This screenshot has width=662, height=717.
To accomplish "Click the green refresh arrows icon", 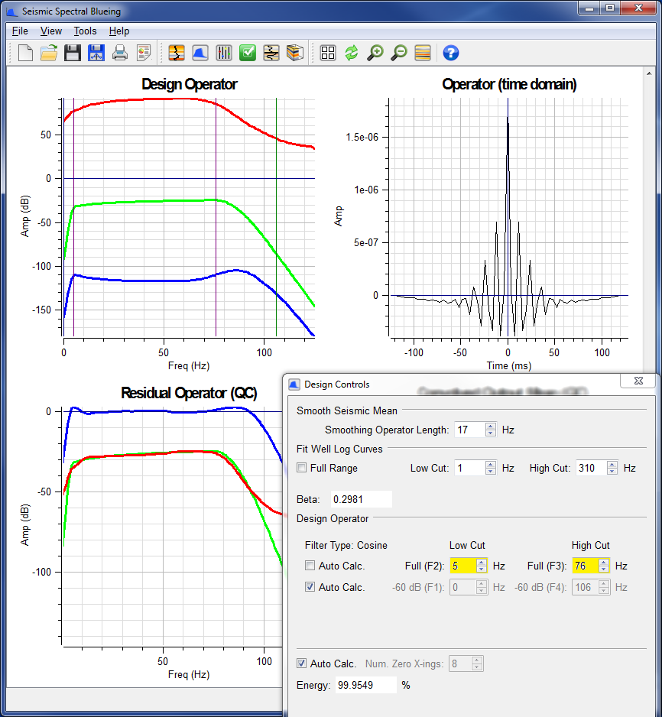I will (352, 53).
